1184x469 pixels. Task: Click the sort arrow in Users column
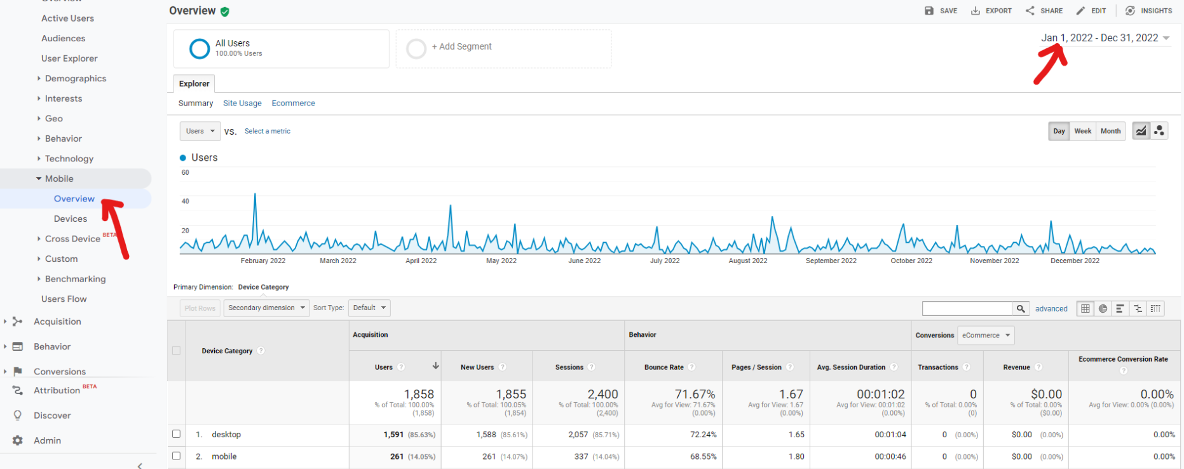click(435, 366)
